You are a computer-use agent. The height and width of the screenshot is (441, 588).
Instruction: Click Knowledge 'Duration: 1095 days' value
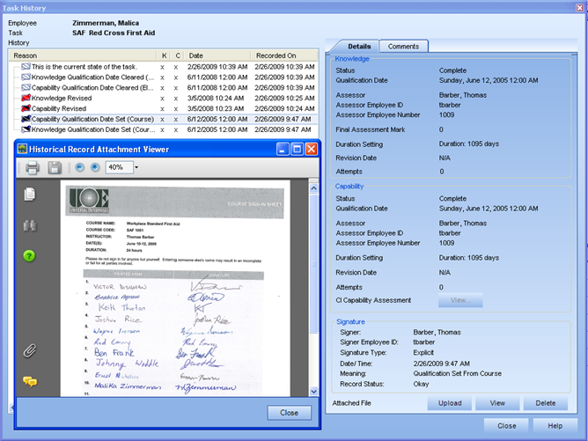[x=469, y=143]
